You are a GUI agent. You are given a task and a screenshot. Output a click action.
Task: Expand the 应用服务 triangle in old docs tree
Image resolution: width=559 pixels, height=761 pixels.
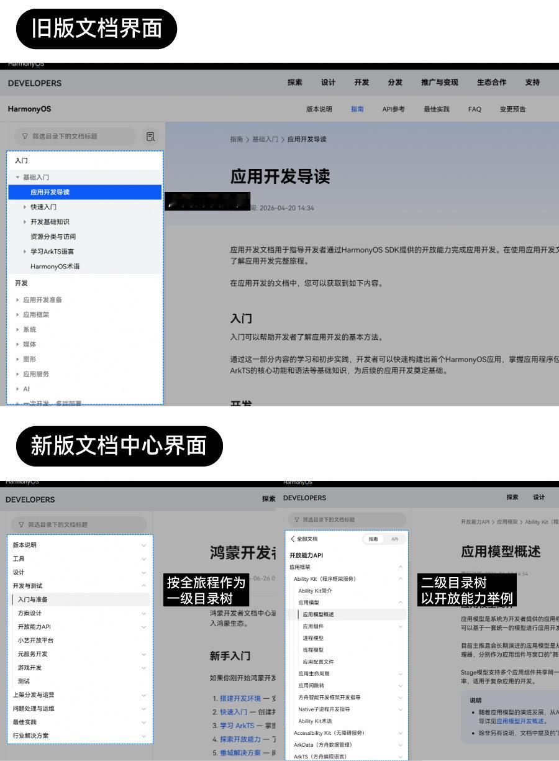pos(17,374)
